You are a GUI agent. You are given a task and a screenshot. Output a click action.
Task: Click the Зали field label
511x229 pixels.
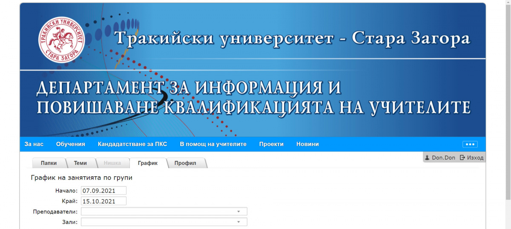(x=70, y=222)
